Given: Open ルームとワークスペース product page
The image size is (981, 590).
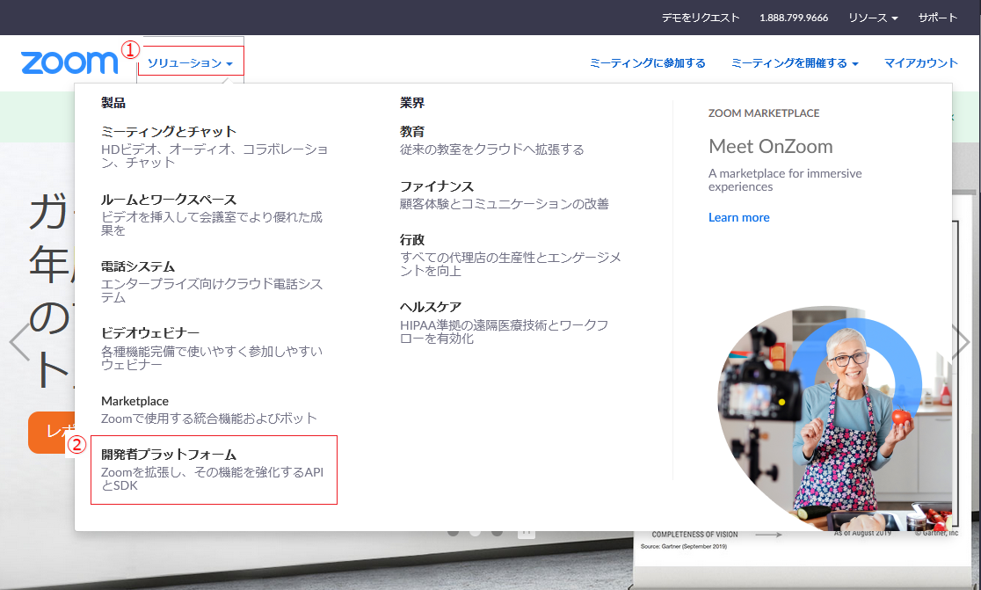Looking at the screenshot, I should click(169, 200).
